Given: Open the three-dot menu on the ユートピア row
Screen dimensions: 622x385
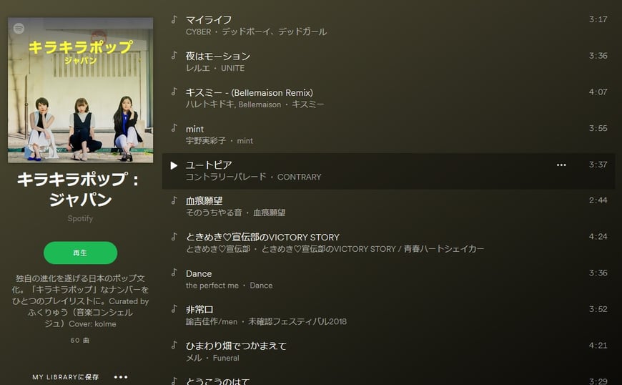Looking at the screenshot, I should tap(561, 165).
